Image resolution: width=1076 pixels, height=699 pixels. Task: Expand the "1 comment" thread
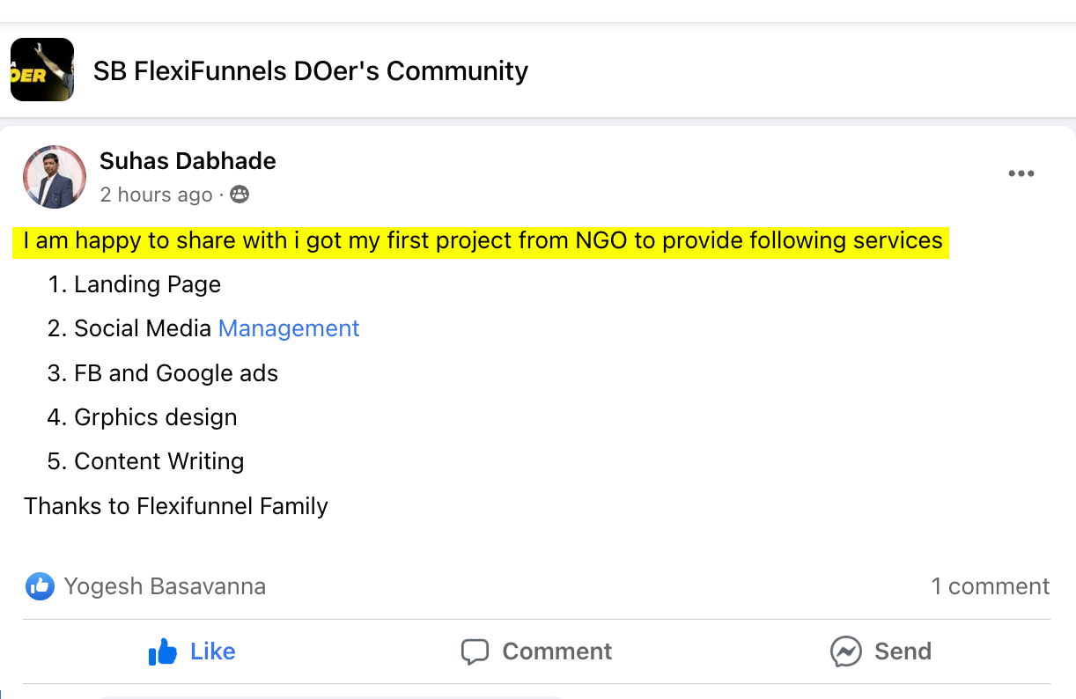(x=990, y=586)
